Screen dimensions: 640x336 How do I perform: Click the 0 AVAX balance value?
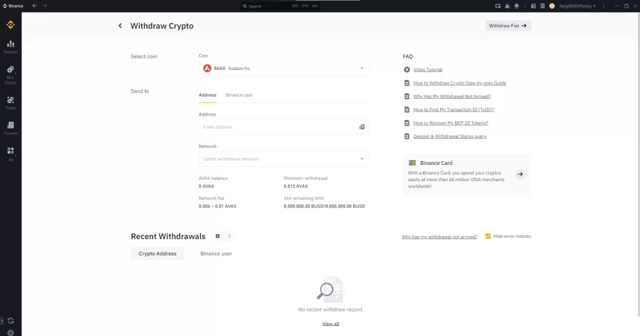(x=206, y=186)
